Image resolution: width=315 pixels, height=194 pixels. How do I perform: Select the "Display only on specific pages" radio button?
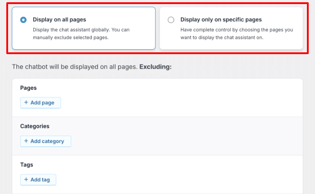pyautogui.click(x=171, y=20)
